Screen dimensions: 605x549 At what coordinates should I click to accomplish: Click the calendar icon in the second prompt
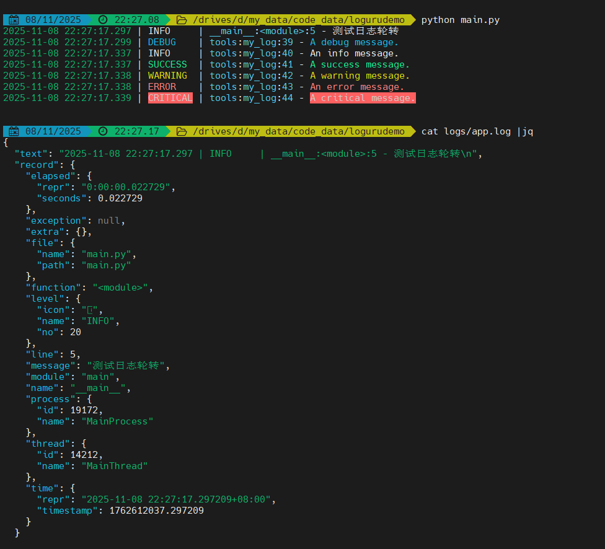click(x=13, y=131)
